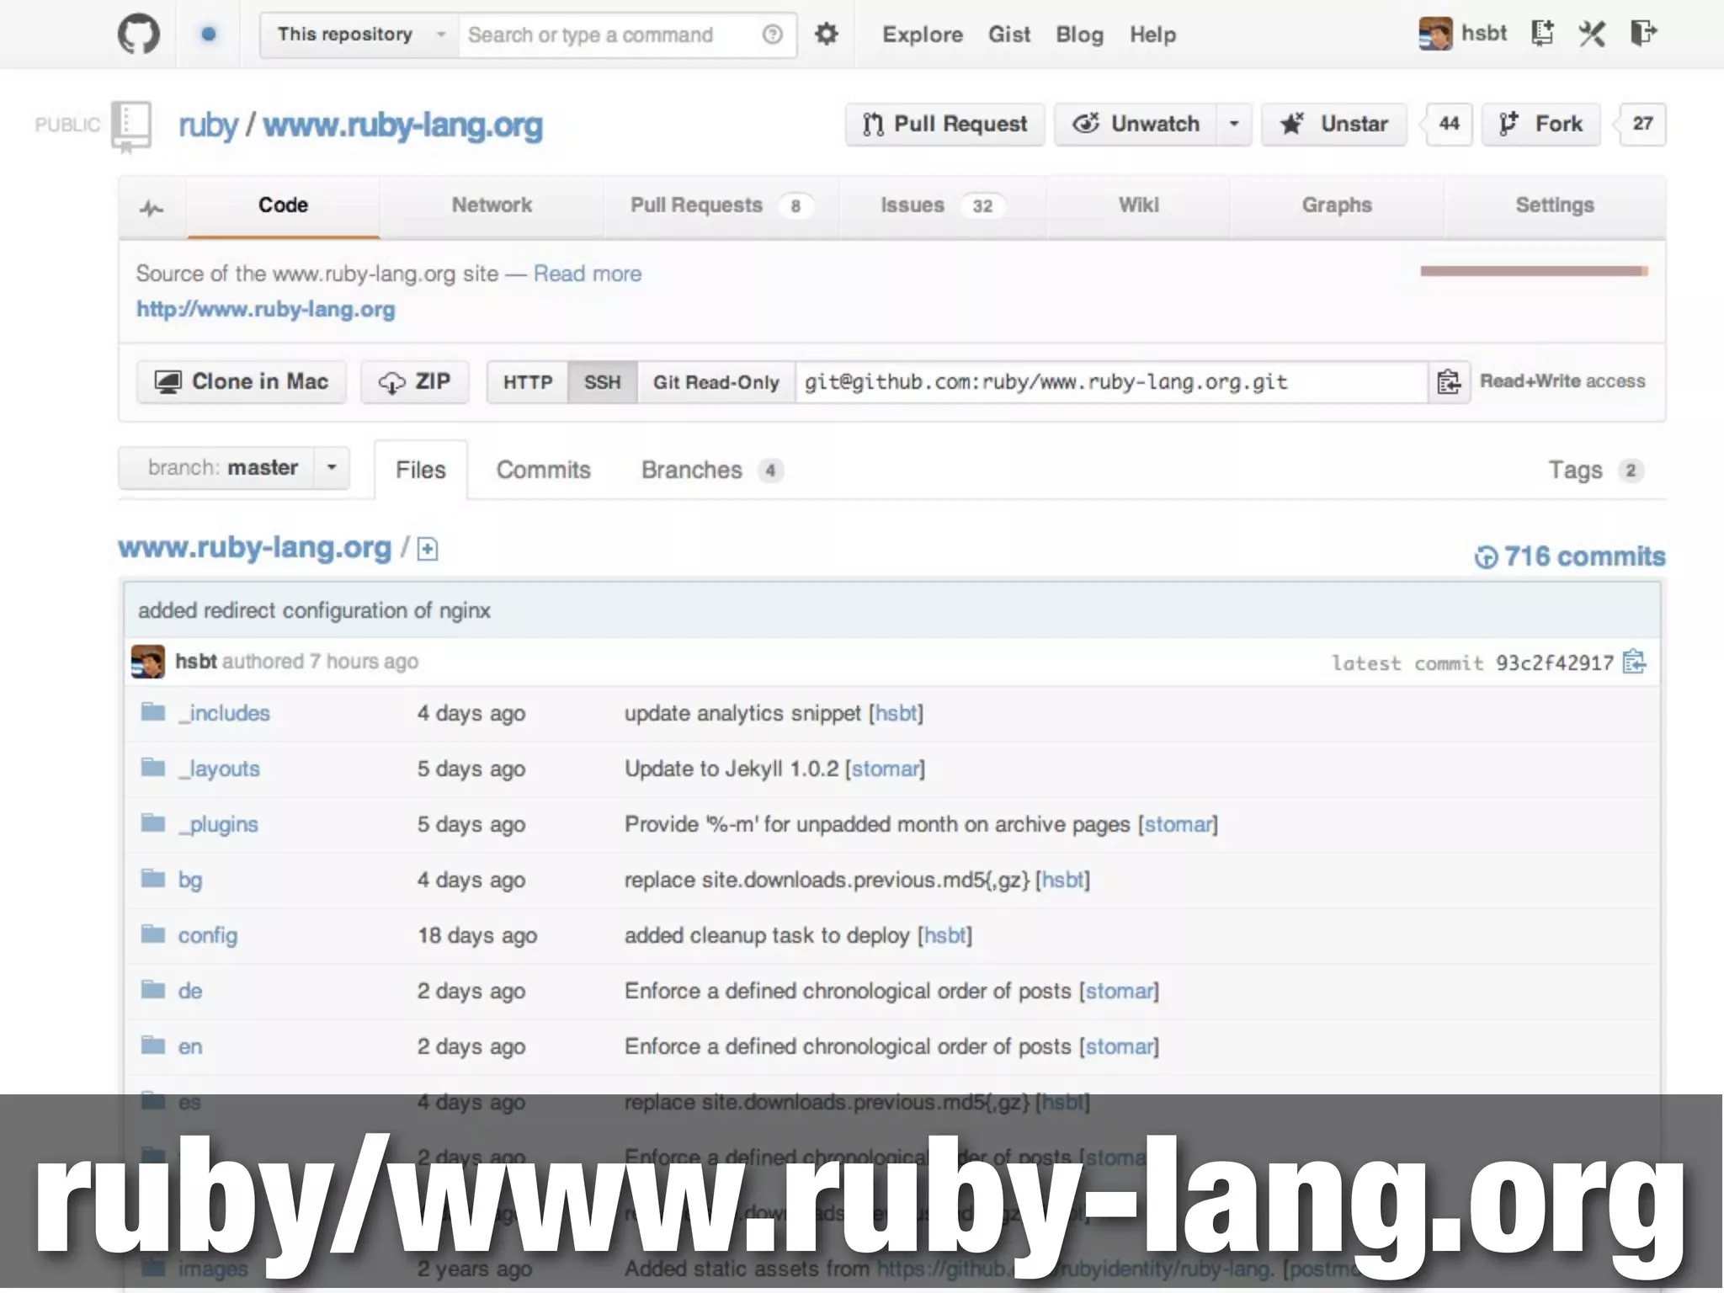This screenshot has width=1724, height=1293.
Task: Click the en folder icon
Action: (x=153, y=1046)
